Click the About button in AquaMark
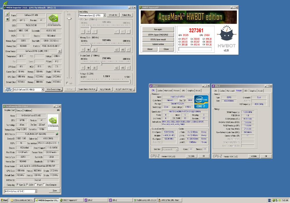Image resolution: width=290 pixels, height=203 pixels. (x=150, y=49)
